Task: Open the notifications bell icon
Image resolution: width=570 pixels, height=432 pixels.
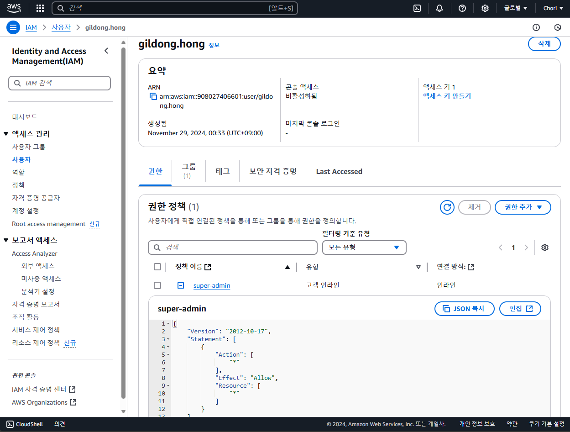Action: pyautogui.click(x=439, y=8)
